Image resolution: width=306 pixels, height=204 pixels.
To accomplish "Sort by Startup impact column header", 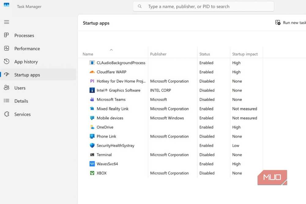I will 245,54.
